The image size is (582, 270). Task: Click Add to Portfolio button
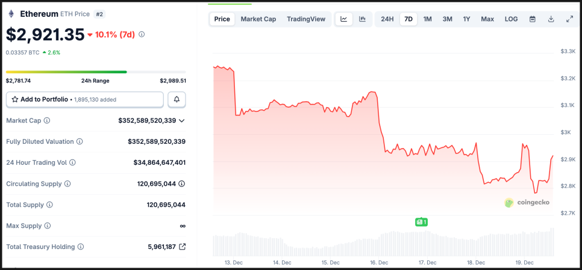84,99
